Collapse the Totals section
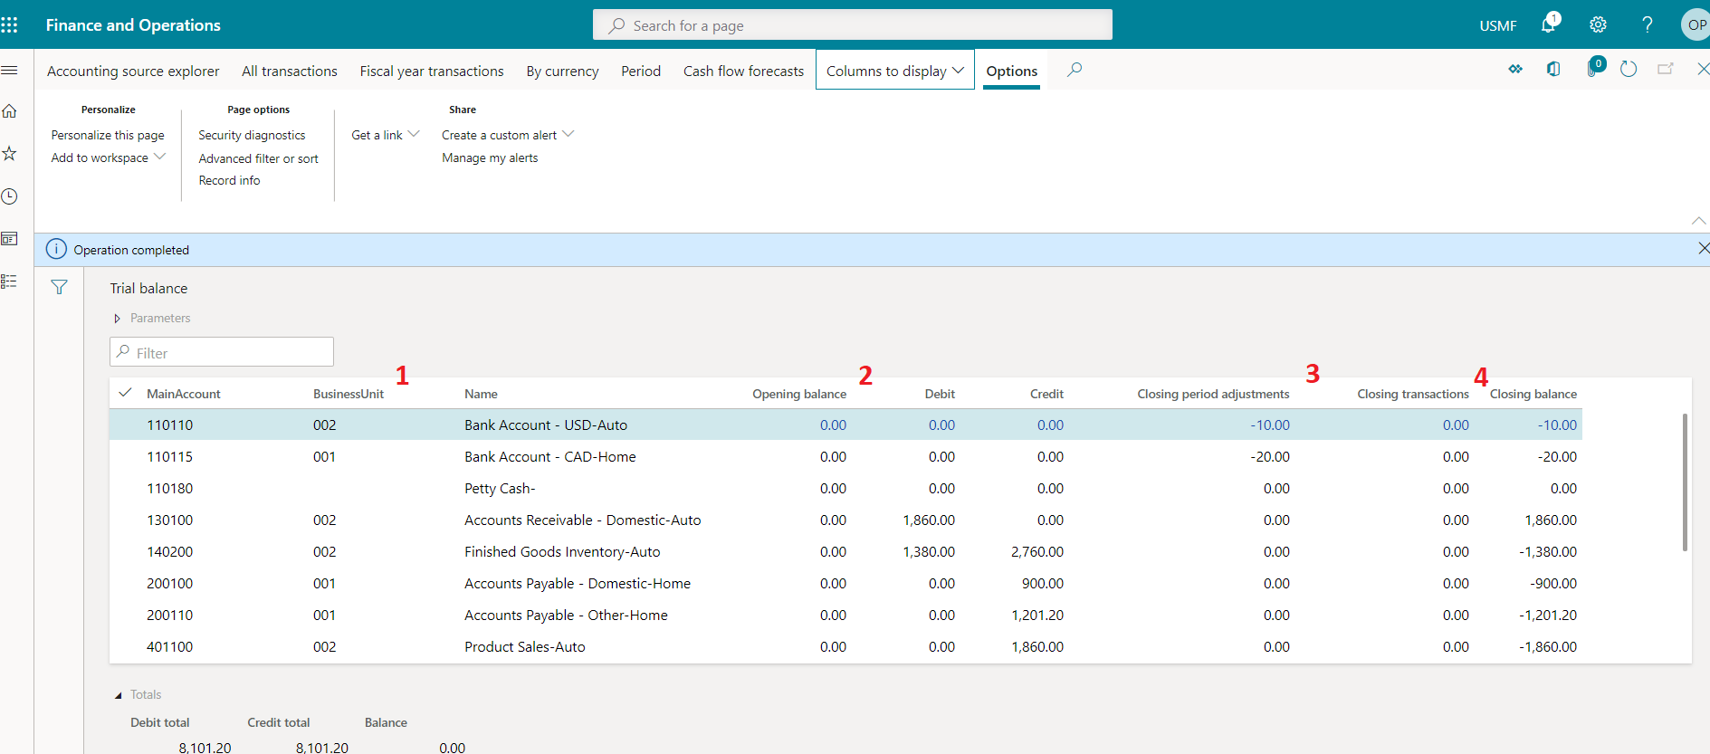Image resolution: width=1710 pixels, height=754 pixels. 118,695
